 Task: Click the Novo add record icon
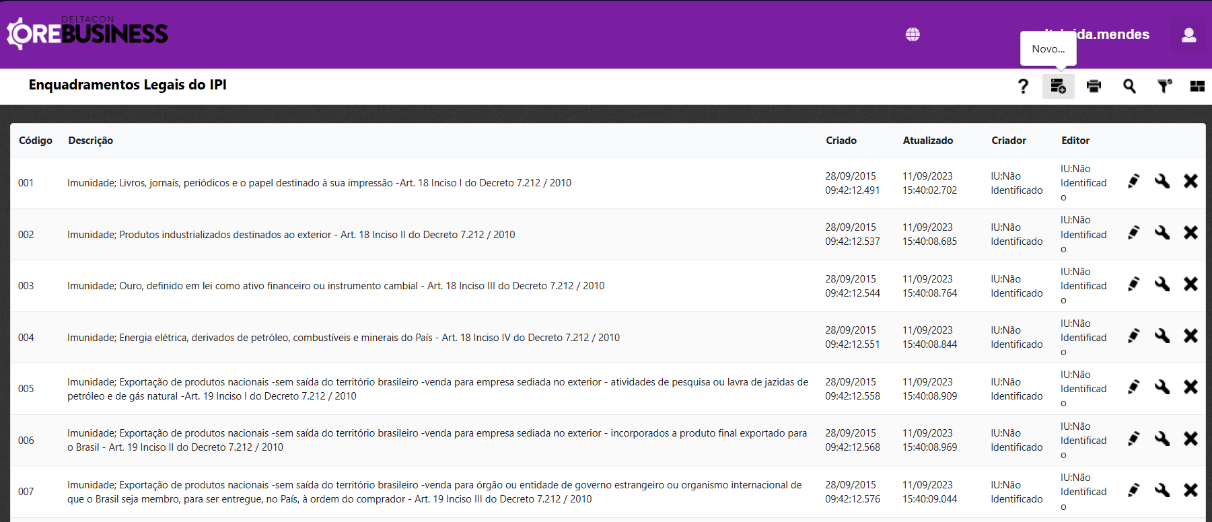(x=1058, y=86)
